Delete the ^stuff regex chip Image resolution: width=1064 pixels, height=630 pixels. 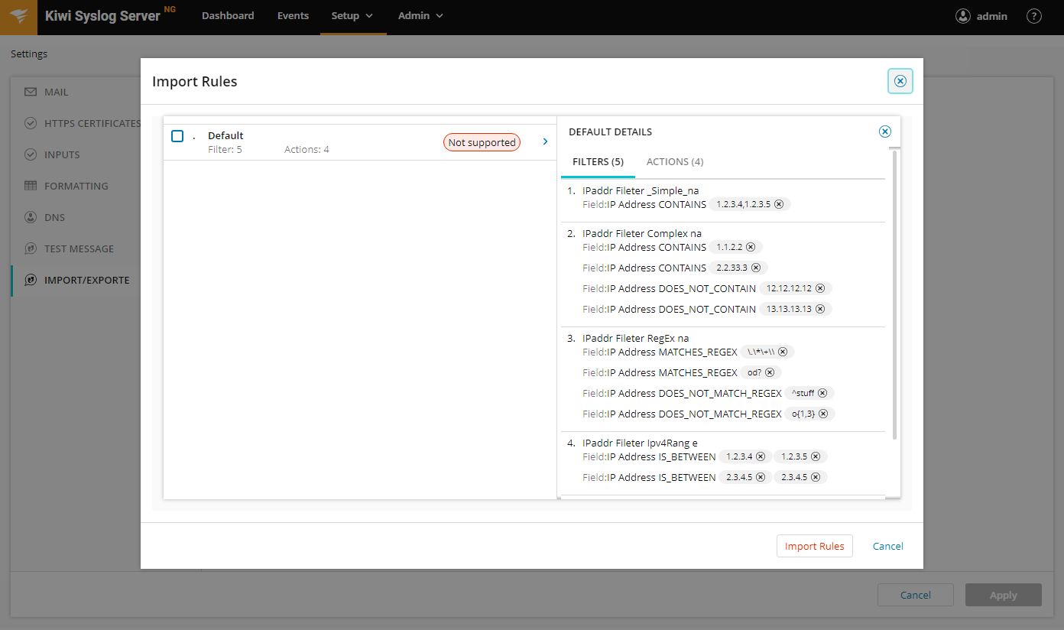[x=822, y=393]
